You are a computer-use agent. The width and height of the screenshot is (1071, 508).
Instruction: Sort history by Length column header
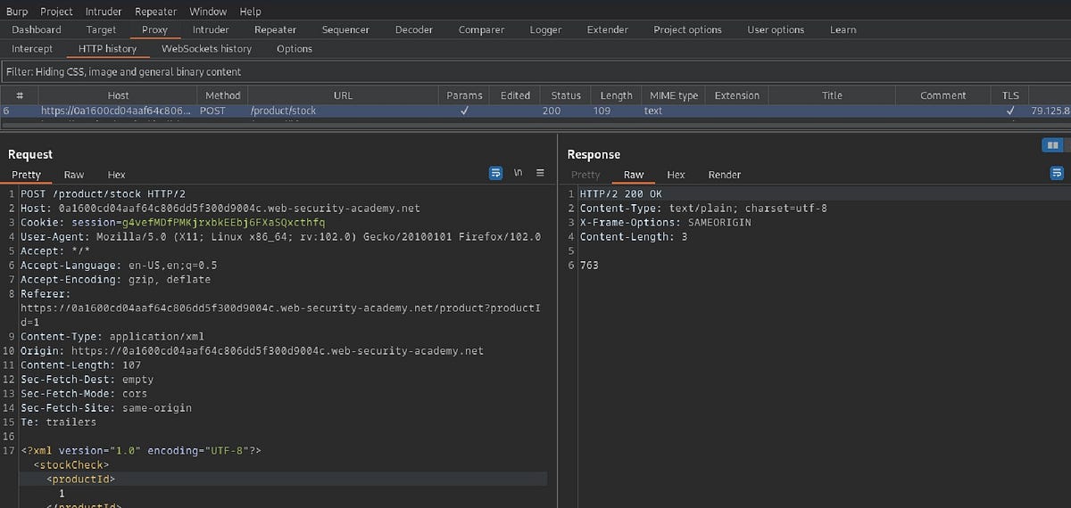(x=616, y=95)
